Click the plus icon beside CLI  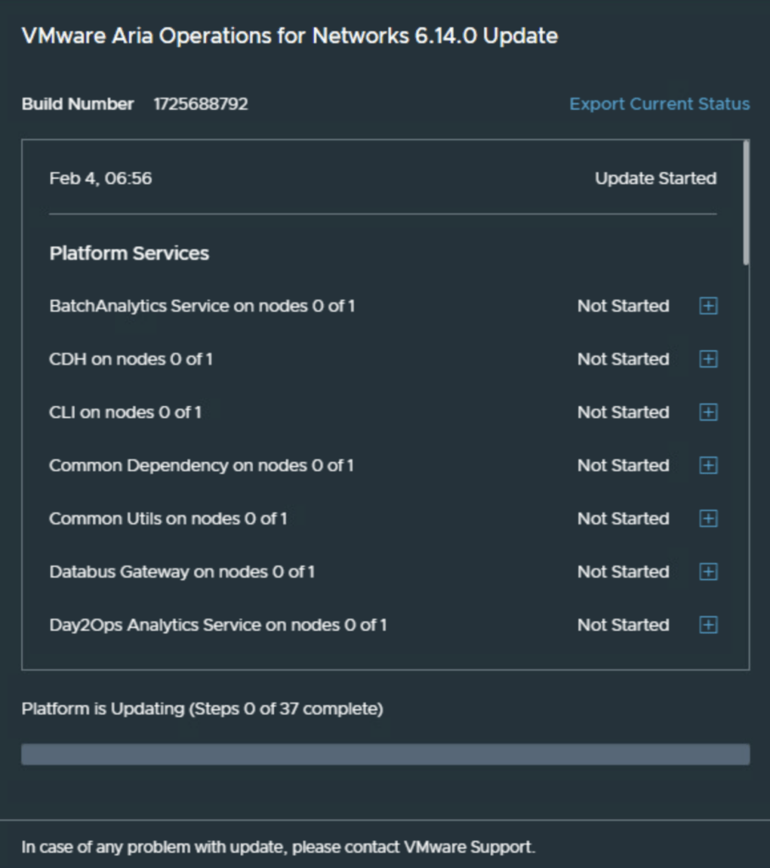[708, 413]
